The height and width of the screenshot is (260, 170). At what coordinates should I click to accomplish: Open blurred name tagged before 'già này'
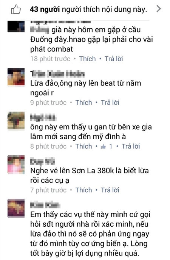click(40, 30)
